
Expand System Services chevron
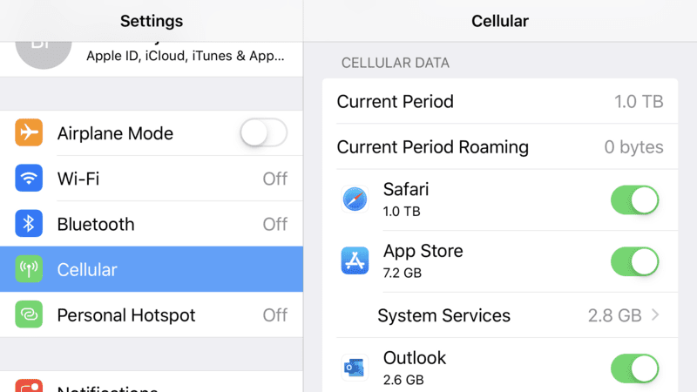pyautogui.click(x=655, y=315)
